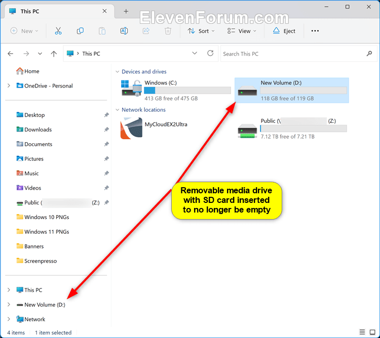Open the Sort dropdown menu
This screenshot has height=338, width=380.
[201, 31]
